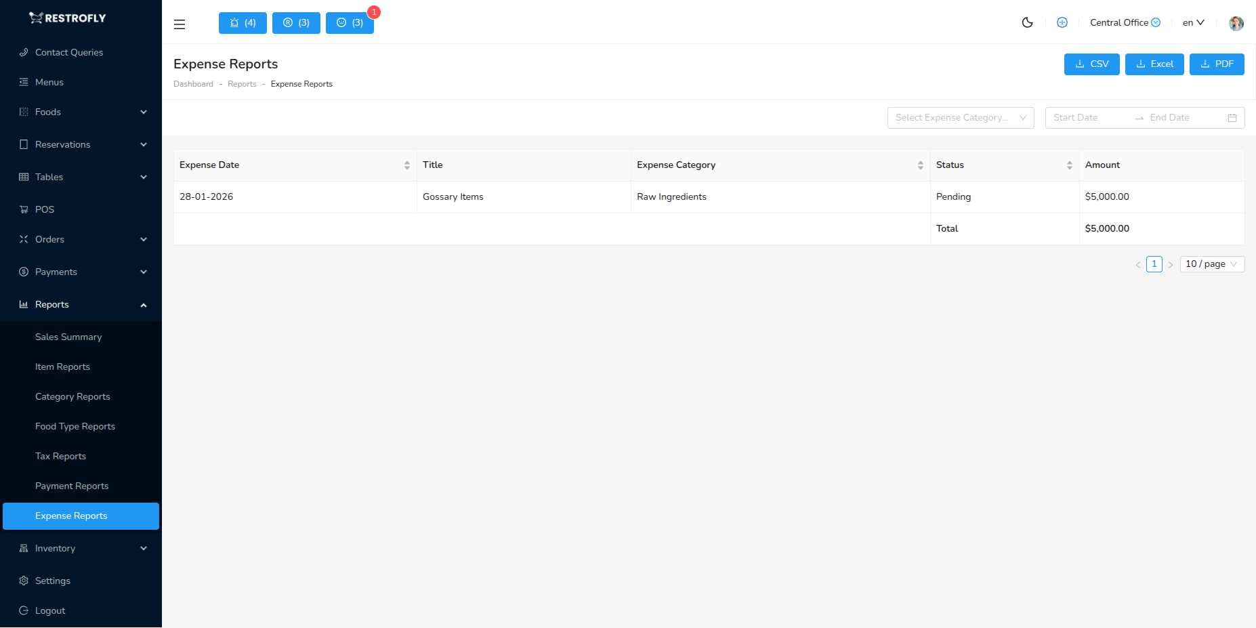
Task: Click the hamburger menu icon
Action: tap(180, 24)
